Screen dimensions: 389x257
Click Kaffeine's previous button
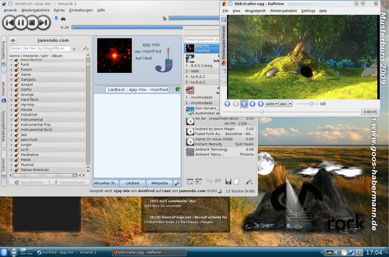click(x=227, y=104)
